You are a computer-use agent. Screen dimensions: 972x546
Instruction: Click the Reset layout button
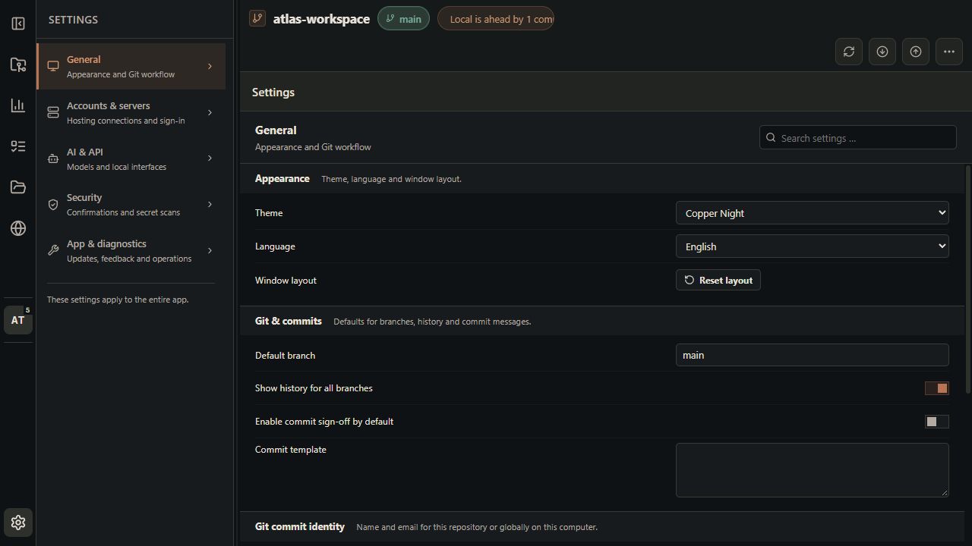(718, 280)
